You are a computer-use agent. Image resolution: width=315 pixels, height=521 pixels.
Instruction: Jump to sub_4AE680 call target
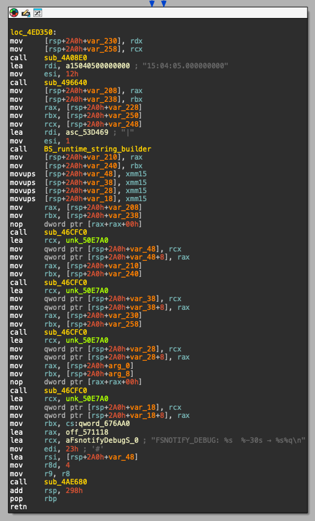(66, 482)
